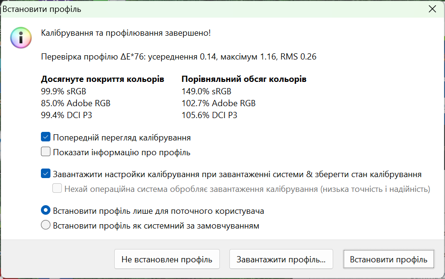This screenshot has width=445, height=279.
Task: Click the "Не встановлен профіль" button
Action: (167, 259)
